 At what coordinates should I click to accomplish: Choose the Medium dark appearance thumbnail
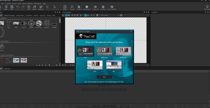[x=104, y=51]
